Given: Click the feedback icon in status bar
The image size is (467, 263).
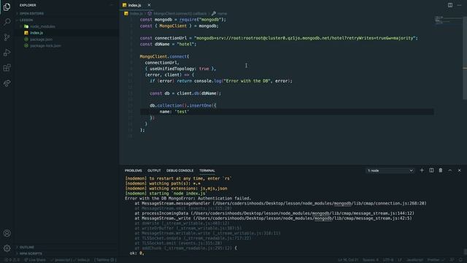Looking at the screenshot, I should (452, 260).
